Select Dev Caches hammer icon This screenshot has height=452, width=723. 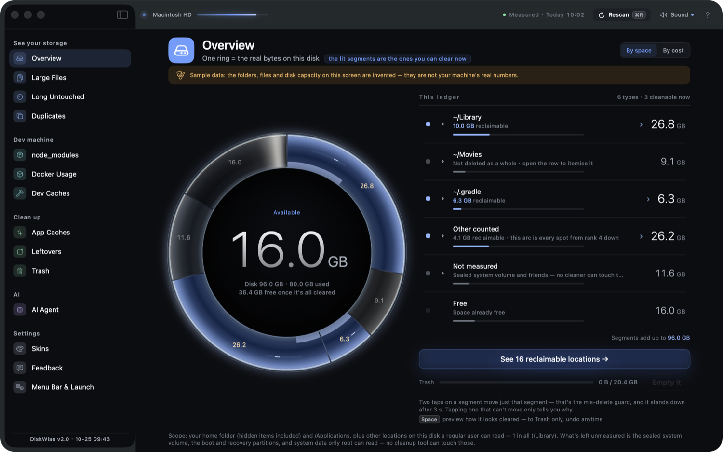click(20, 193)
